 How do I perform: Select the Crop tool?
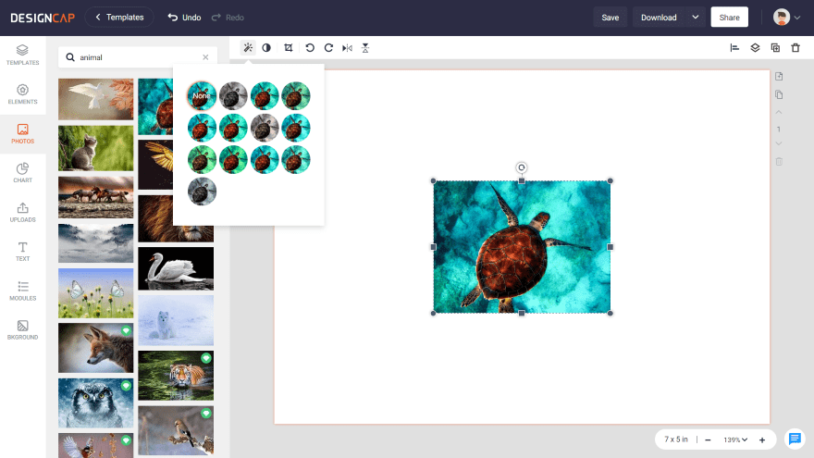(289, 48)
